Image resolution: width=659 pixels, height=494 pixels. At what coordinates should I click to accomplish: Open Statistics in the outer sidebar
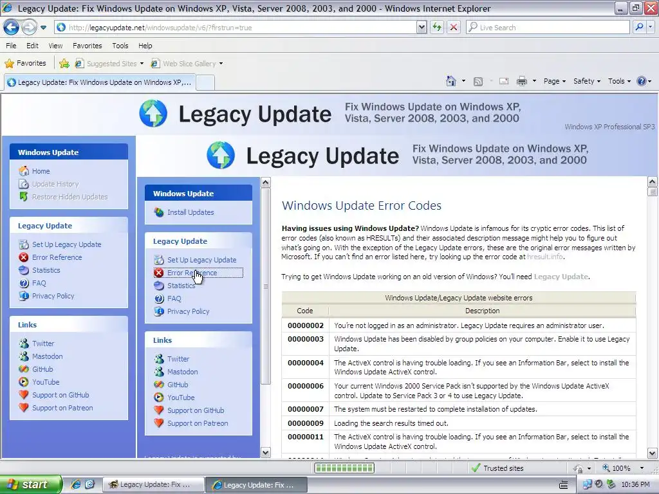coord(46,270)
